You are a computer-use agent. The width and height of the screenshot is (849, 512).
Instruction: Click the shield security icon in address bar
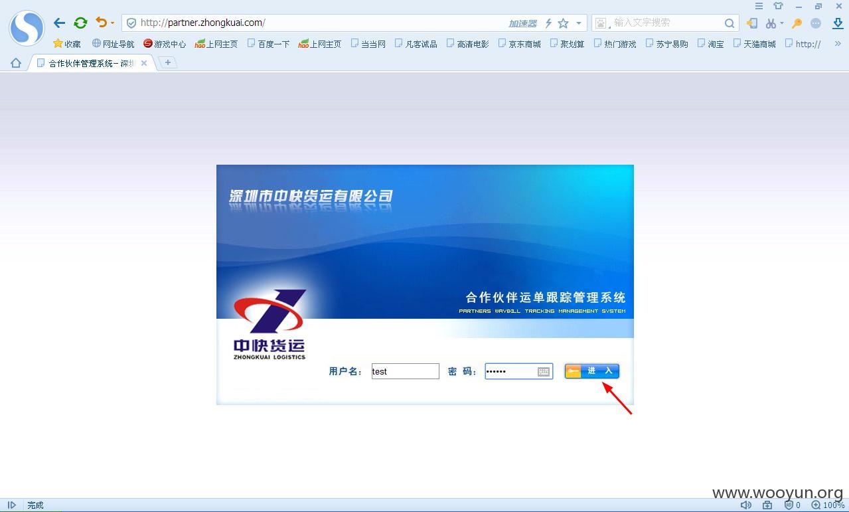point(131,23)
